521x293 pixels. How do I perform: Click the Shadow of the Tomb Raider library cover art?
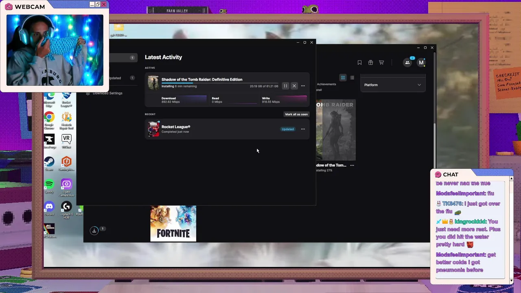tap(336, 130)
